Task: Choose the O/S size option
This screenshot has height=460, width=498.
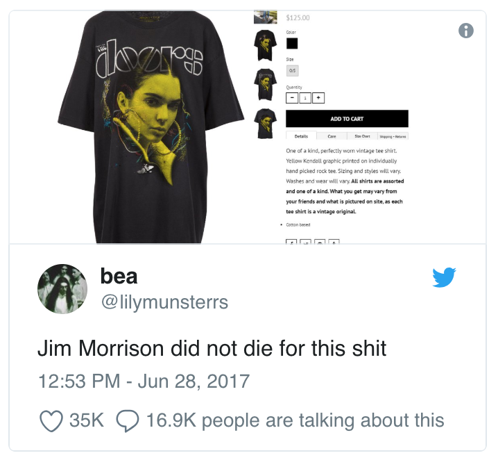Action: (x=292, y=71)
